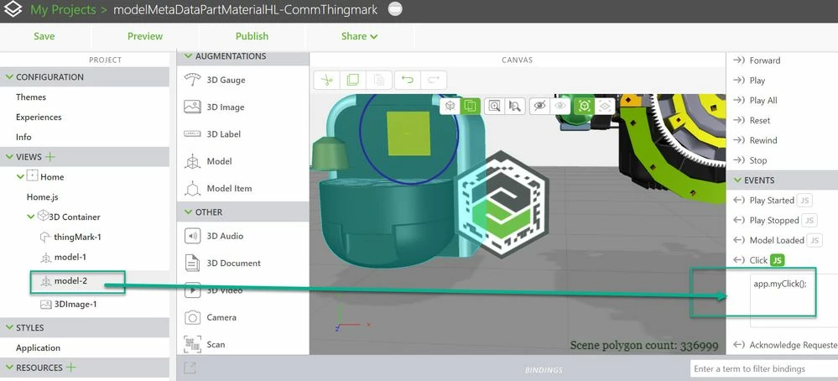Open Preview from the top menu

[145, 36]
